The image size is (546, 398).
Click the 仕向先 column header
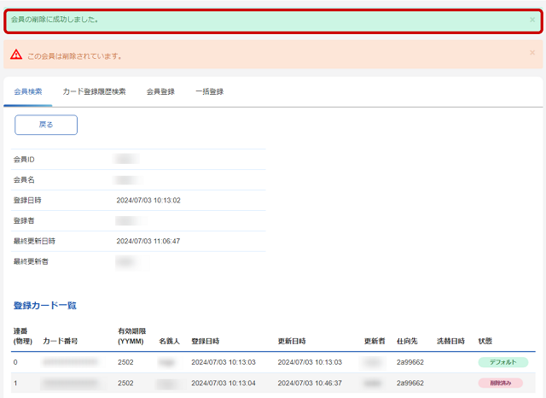(407, 341)
